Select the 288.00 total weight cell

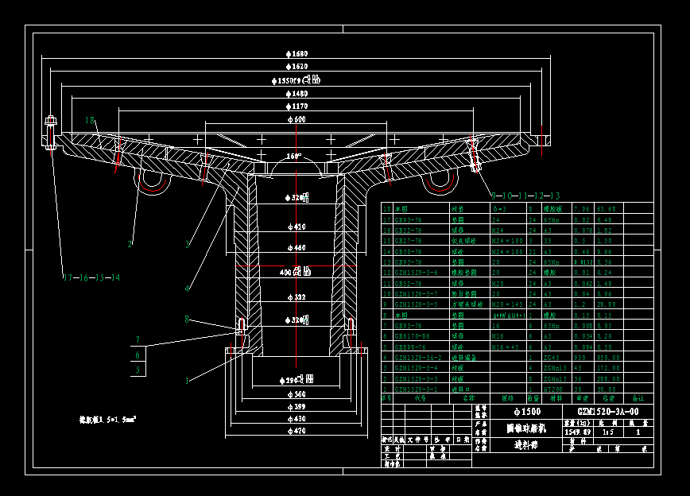coord(609,379)
